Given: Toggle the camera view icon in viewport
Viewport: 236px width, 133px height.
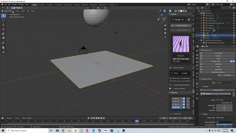Looking at the screenshot, I should click(x=165, y=33).
